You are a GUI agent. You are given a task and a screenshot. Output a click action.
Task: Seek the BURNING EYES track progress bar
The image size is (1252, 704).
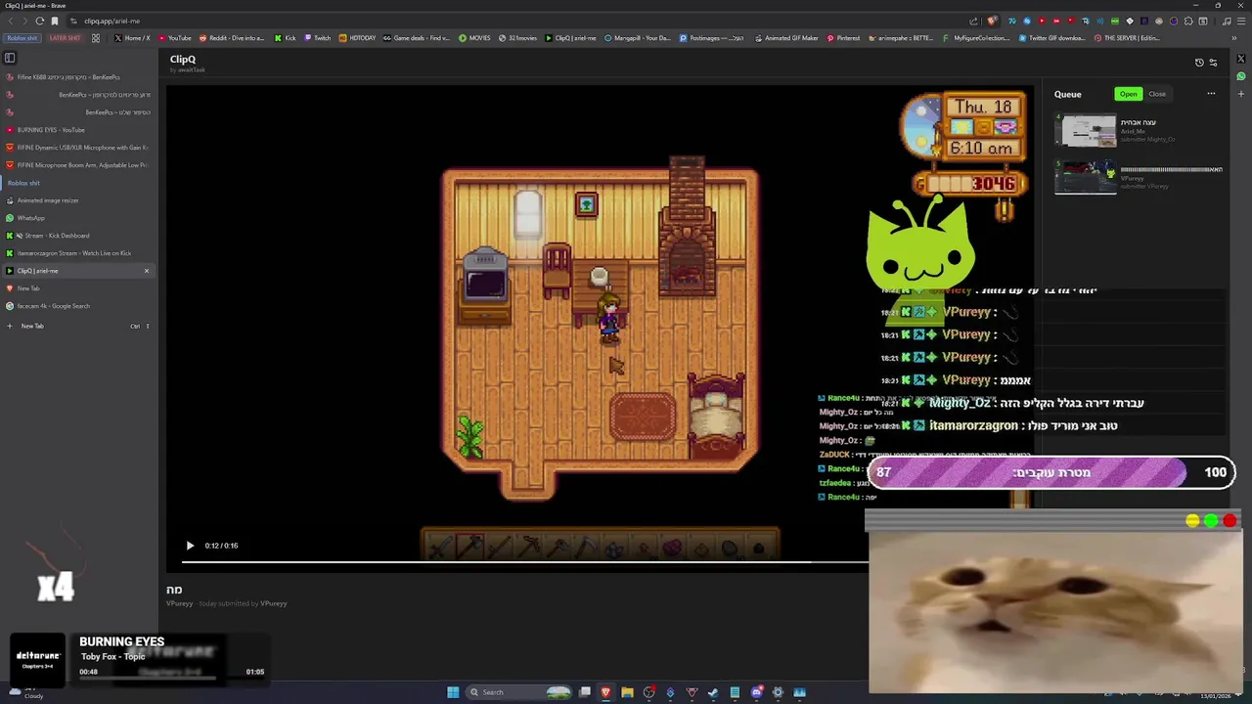(x=172, y=679)
